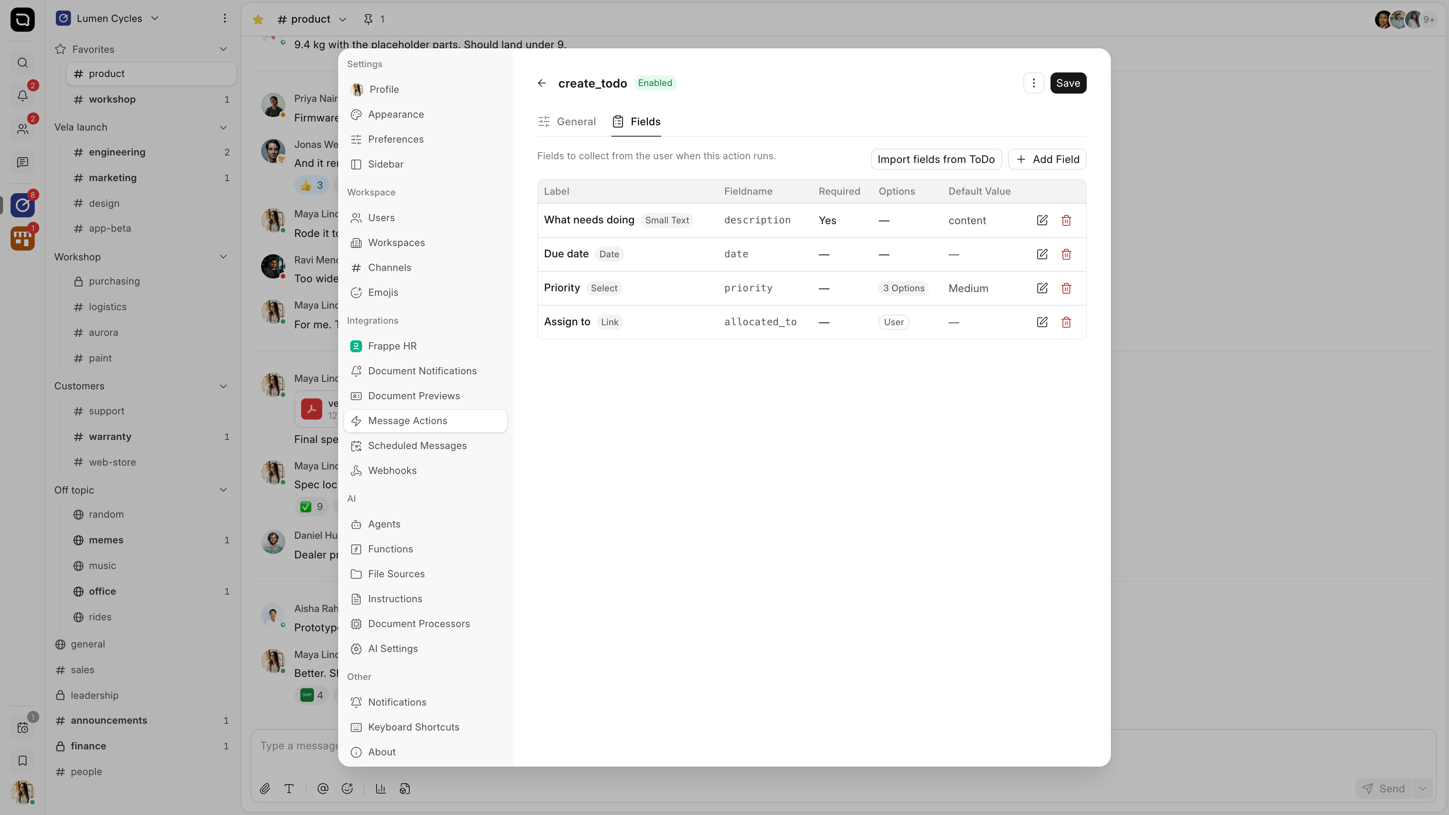Open Document Notifications settings

click(x=425, y=371)
